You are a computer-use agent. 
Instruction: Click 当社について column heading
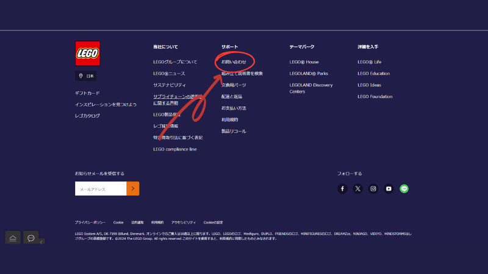[165, 47]
